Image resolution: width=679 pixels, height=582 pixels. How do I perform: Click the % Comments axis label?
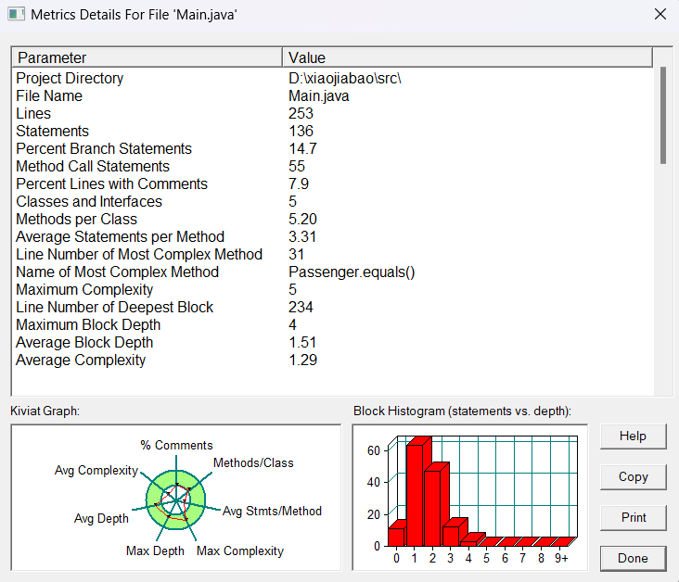point(176,445)
